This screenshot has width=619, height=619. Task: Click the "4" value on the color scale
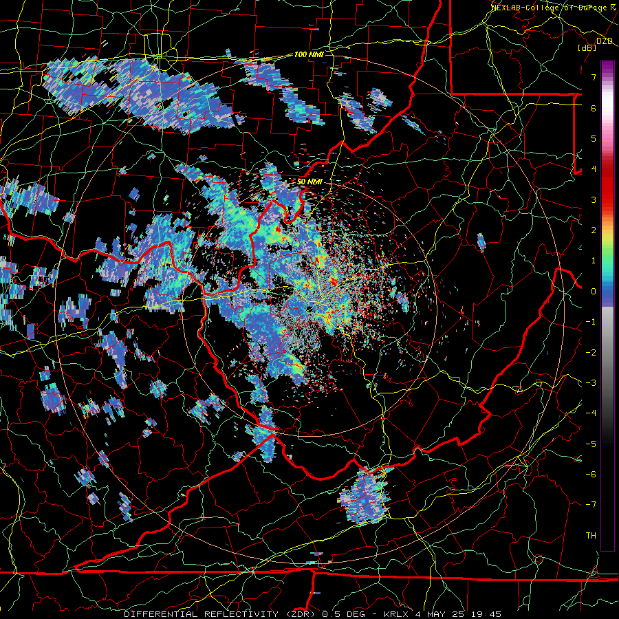[x=594, y=169]
